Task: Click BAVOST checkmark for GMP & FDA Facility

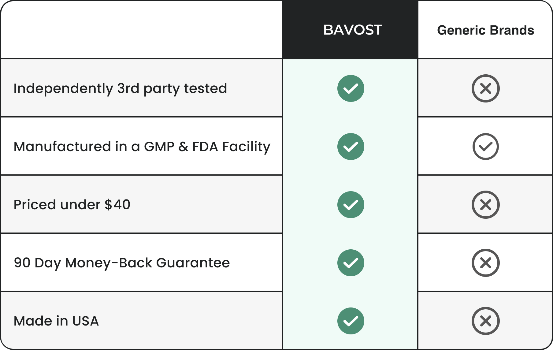Action: tap(351, 147)
